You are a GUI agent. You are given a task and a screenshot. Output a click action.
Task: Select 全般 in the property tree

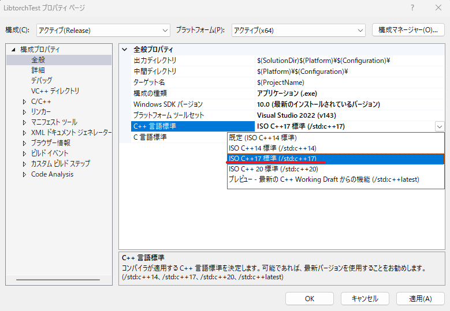(x=38, y=60)
